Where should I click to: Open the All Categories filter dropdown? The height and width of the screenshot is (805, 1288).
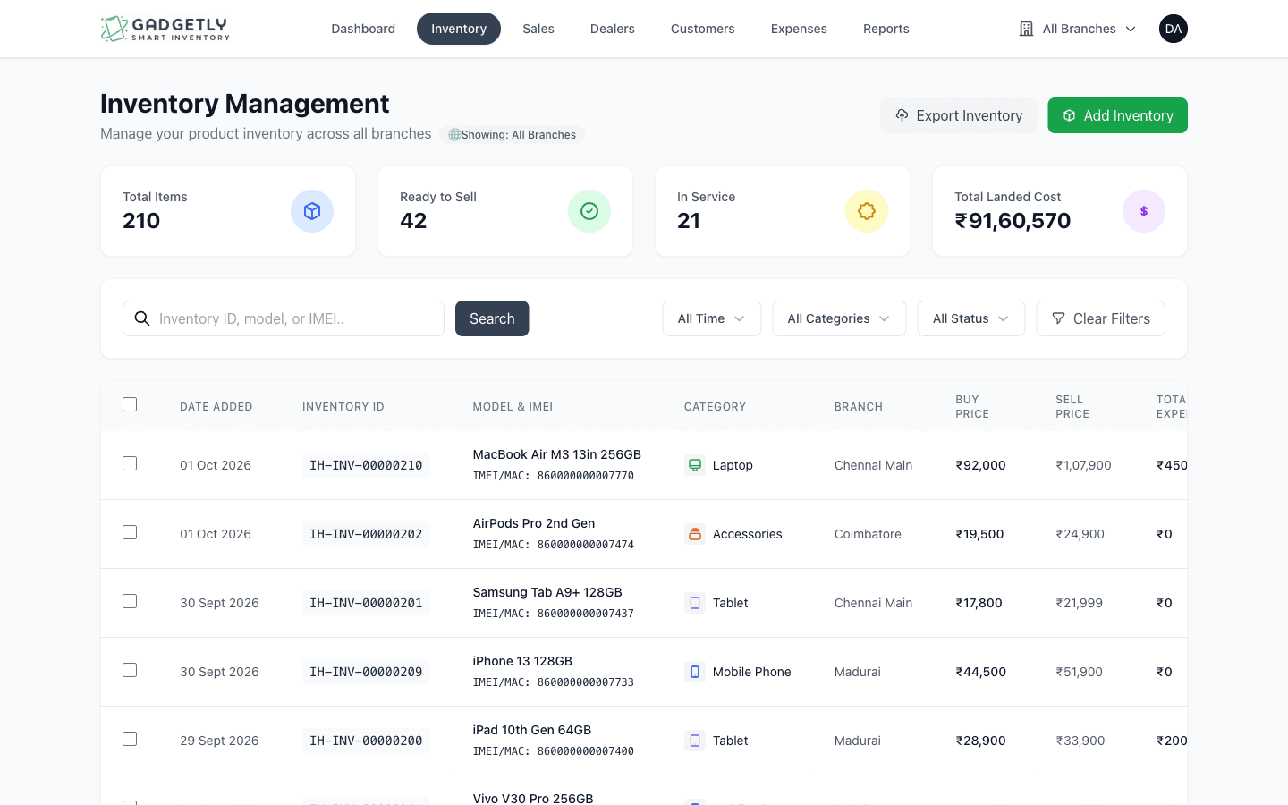coord(839,318)
